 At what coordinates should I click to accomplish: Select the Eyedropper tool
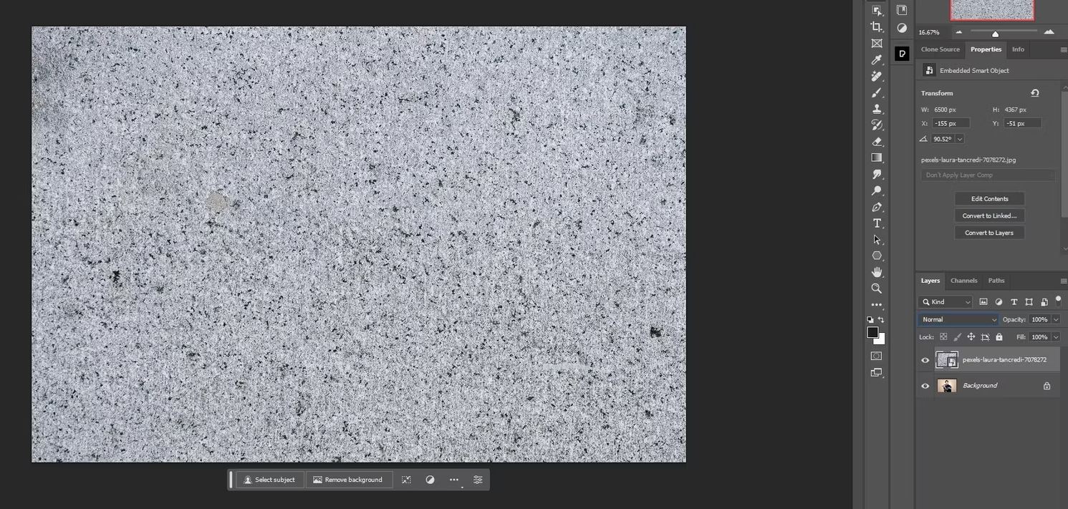point(877,60)
